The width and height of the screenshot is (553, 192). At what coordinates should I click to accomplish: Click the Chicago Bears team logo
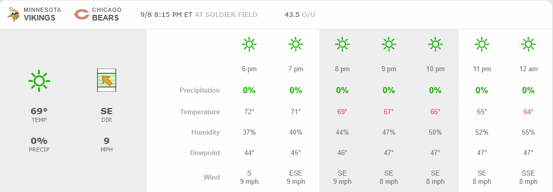click(x=81, y=14)
